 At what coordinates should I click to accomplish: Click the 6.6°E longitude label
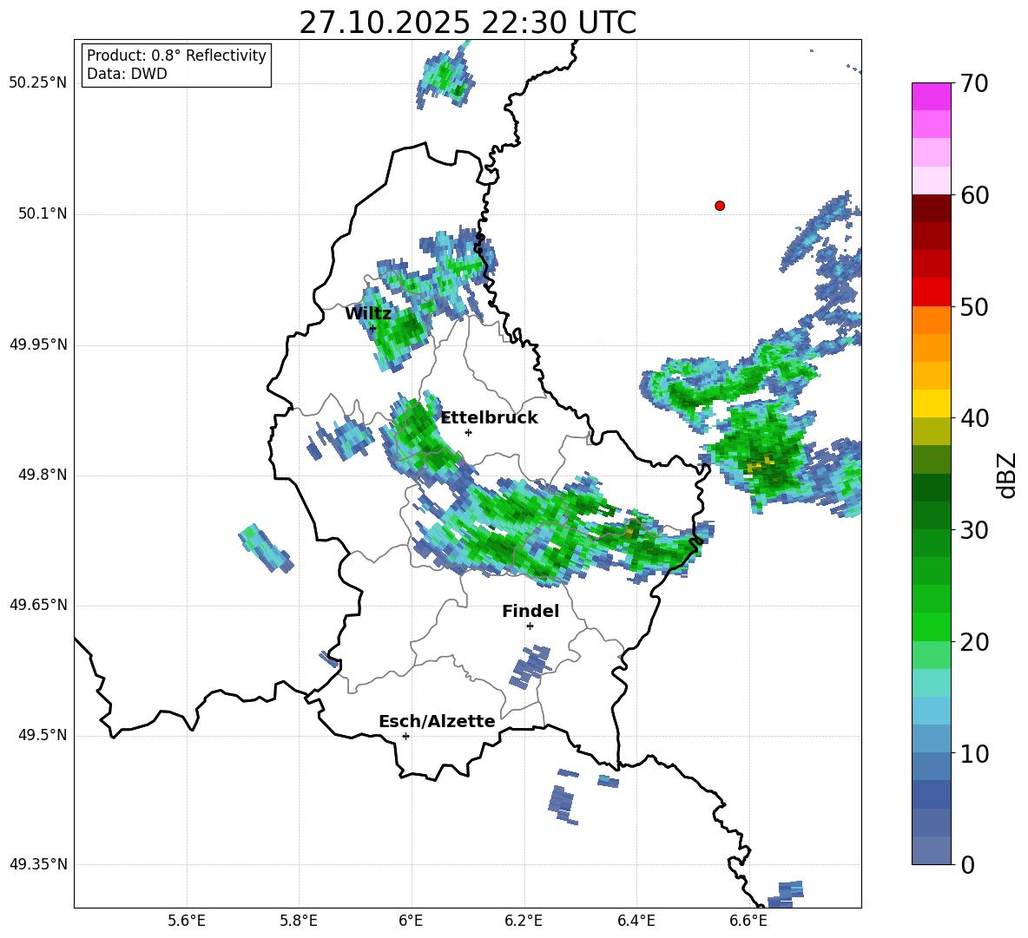click(748, 922)
